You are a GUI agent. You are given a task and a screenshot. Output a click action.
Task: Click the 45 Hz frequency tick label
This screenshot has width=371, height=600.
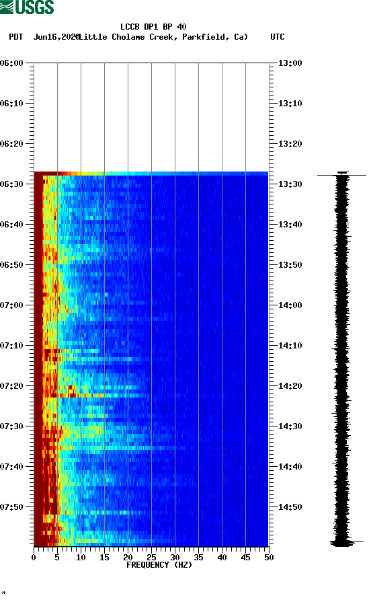click(245, 558)
